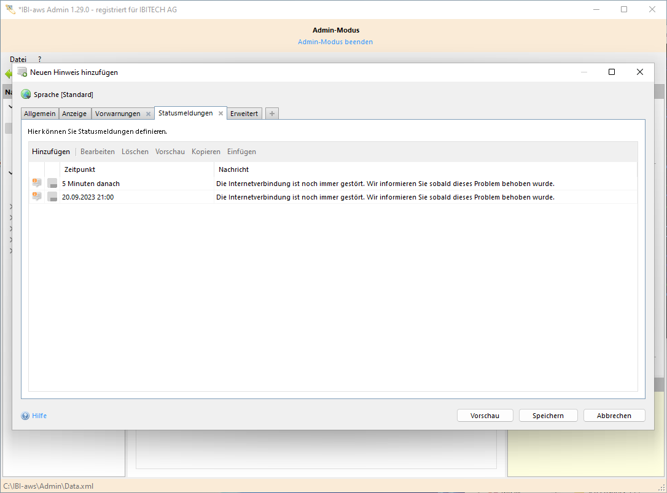Click the speech bubble icon of the '5 Minuten danach' row

(x=37, y=183)
